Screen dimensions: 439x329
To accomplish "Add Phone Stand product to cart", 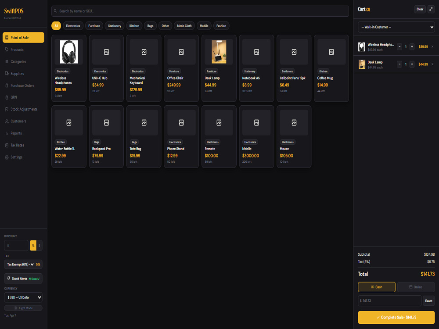I will coord(181,136).
